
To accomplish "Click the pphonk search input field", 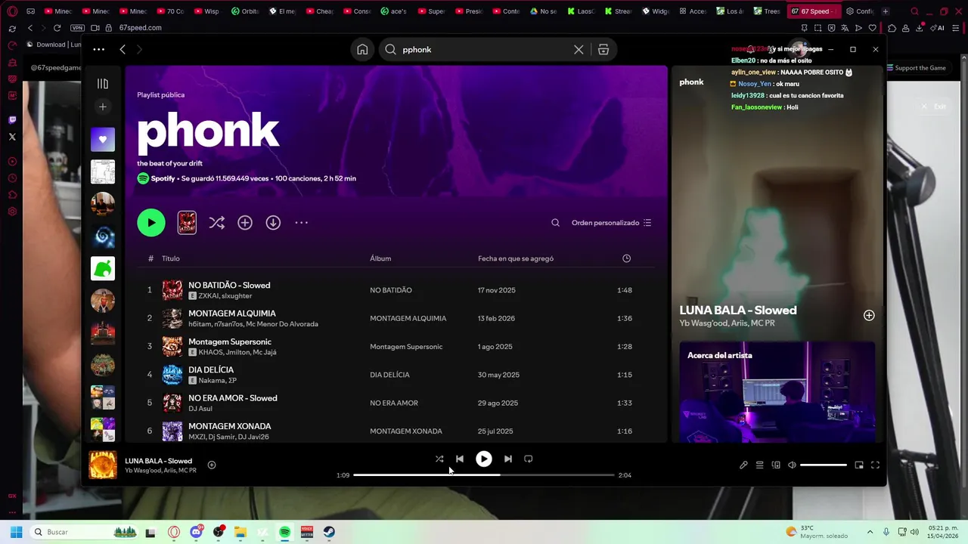I will (486, 49).
